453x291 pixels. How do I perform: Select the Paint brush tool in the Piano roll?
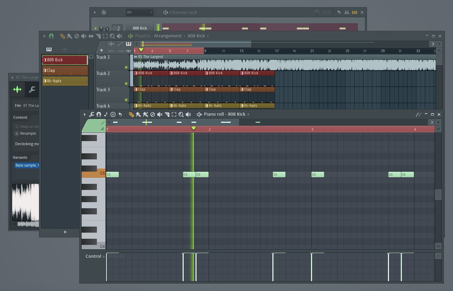point(138,114)
